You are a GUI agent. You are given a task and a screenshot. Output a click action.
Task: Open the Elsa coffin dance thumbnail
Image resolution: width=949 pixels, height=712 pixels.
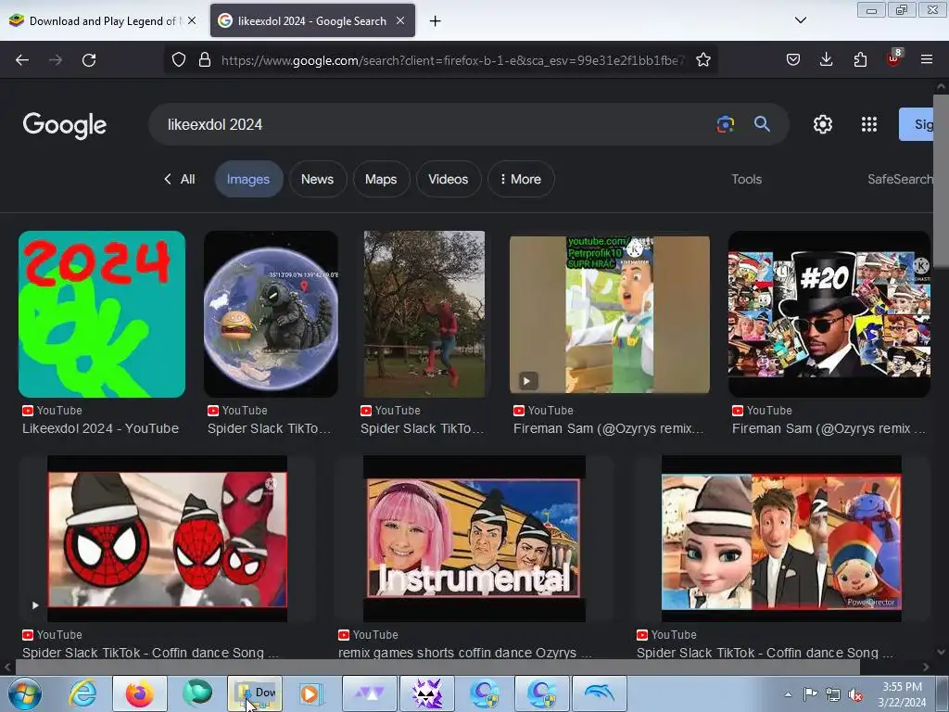point(781,539)
